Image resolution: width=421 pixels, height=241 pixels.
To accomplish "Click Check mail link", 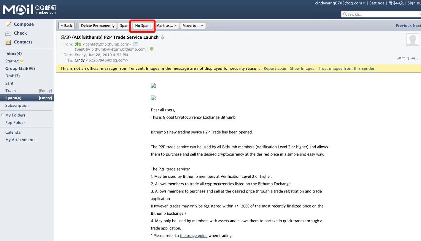I will pyautogui.click(x=20, y=33).
